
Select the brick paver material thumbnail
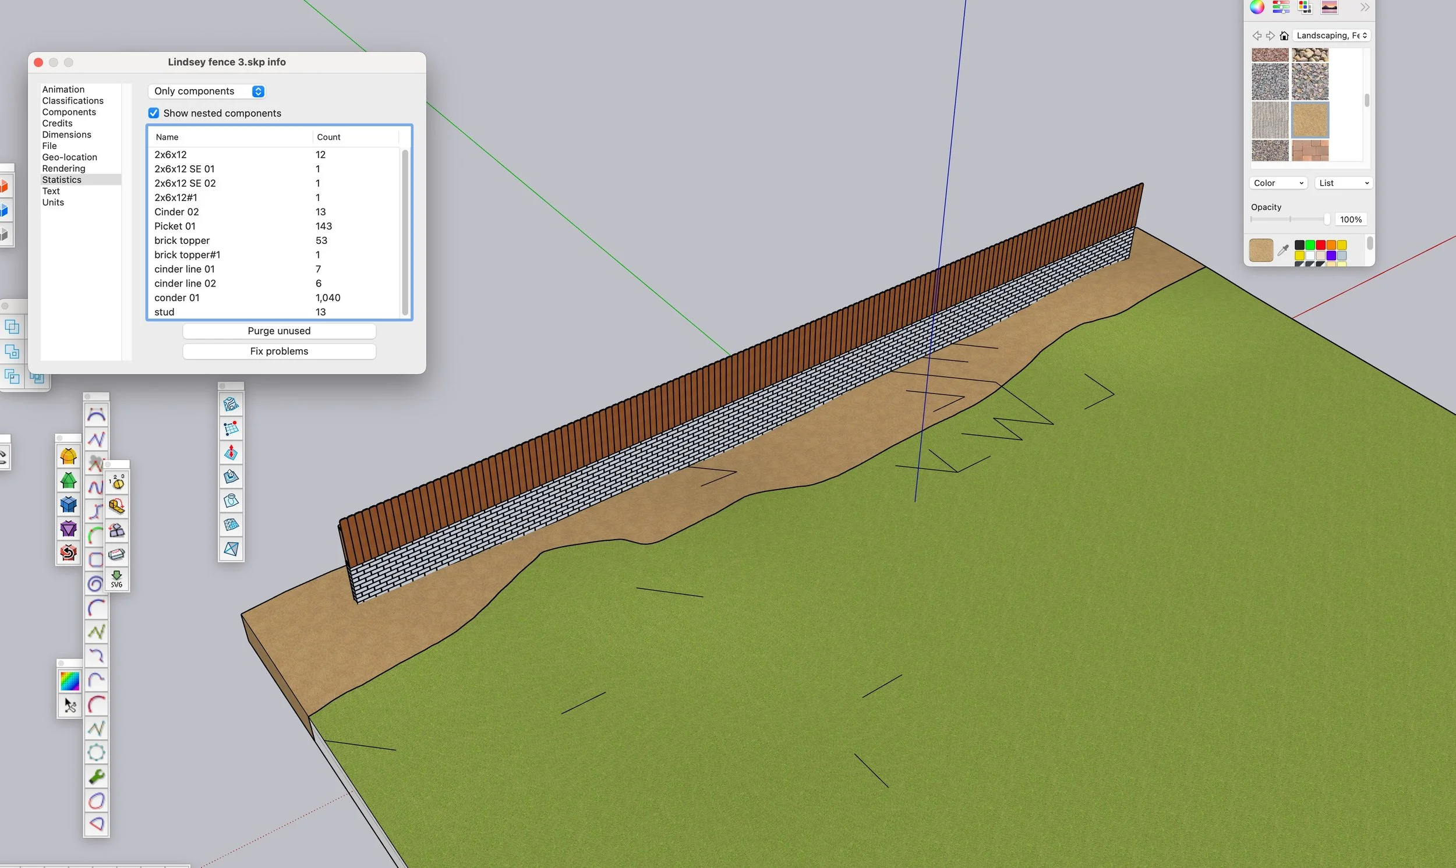pyautogui.click(x=1310, y=150)
